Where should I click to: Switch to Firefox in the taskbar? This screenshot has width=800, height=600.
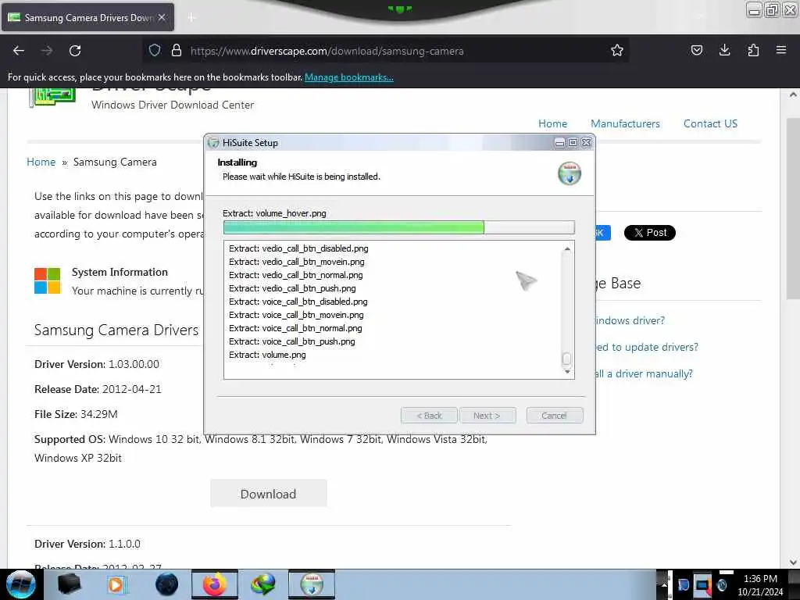tap(215, 584)
